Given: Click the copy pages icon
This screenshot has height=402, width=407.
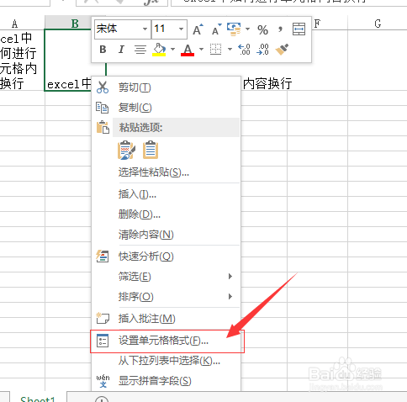Looking at the screenshot, I should 103,108.
